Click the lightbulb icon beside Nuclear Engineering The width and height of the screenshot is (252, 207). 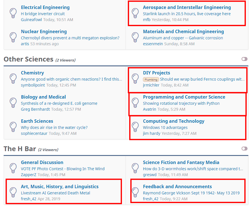coord(13,37)
